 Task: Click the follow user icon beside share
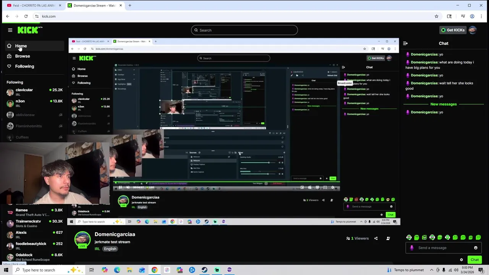pos(388,238)
